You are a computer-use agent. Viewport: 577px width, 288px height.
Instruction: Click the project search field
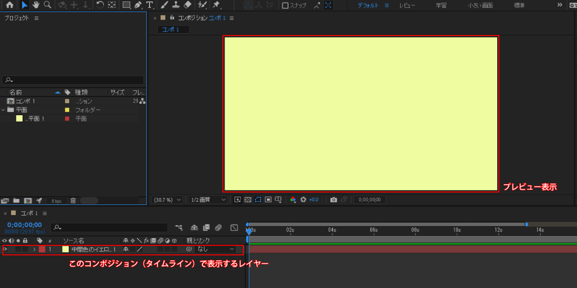pyautogui.click(x=73, y=80)
